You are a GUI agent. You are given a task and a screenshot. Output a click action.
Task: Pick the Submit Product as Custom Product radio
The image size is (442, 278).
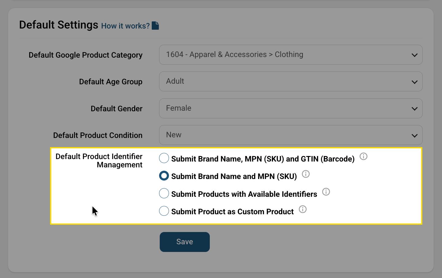(164, 211)
